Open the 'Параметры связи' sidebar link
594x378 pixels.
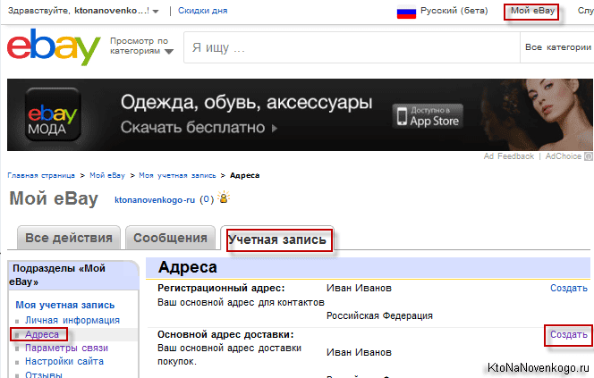pos(66,348)
